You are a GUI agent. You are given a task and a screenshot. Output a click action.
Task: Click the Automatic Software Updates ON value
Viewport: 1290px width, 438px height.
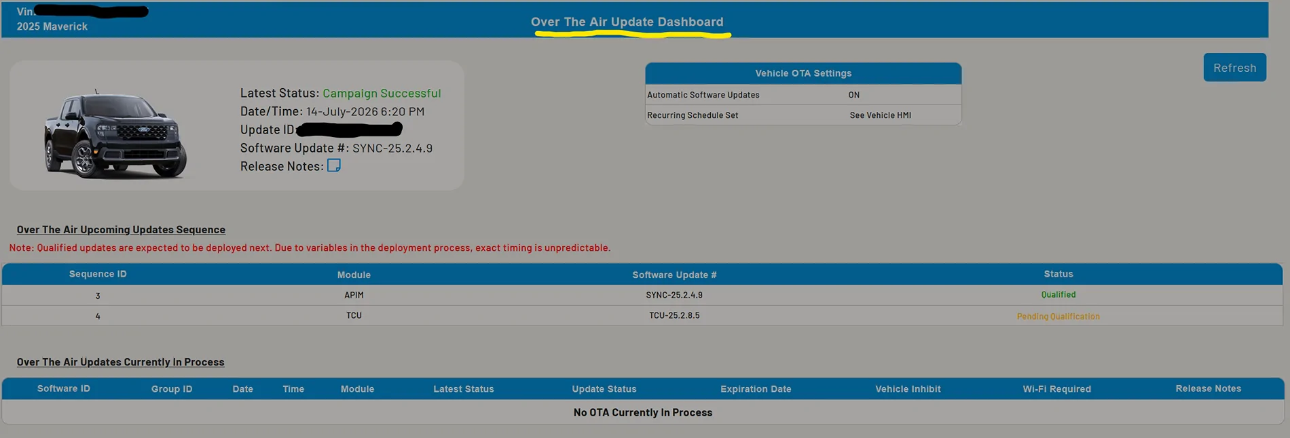point(853,95)
